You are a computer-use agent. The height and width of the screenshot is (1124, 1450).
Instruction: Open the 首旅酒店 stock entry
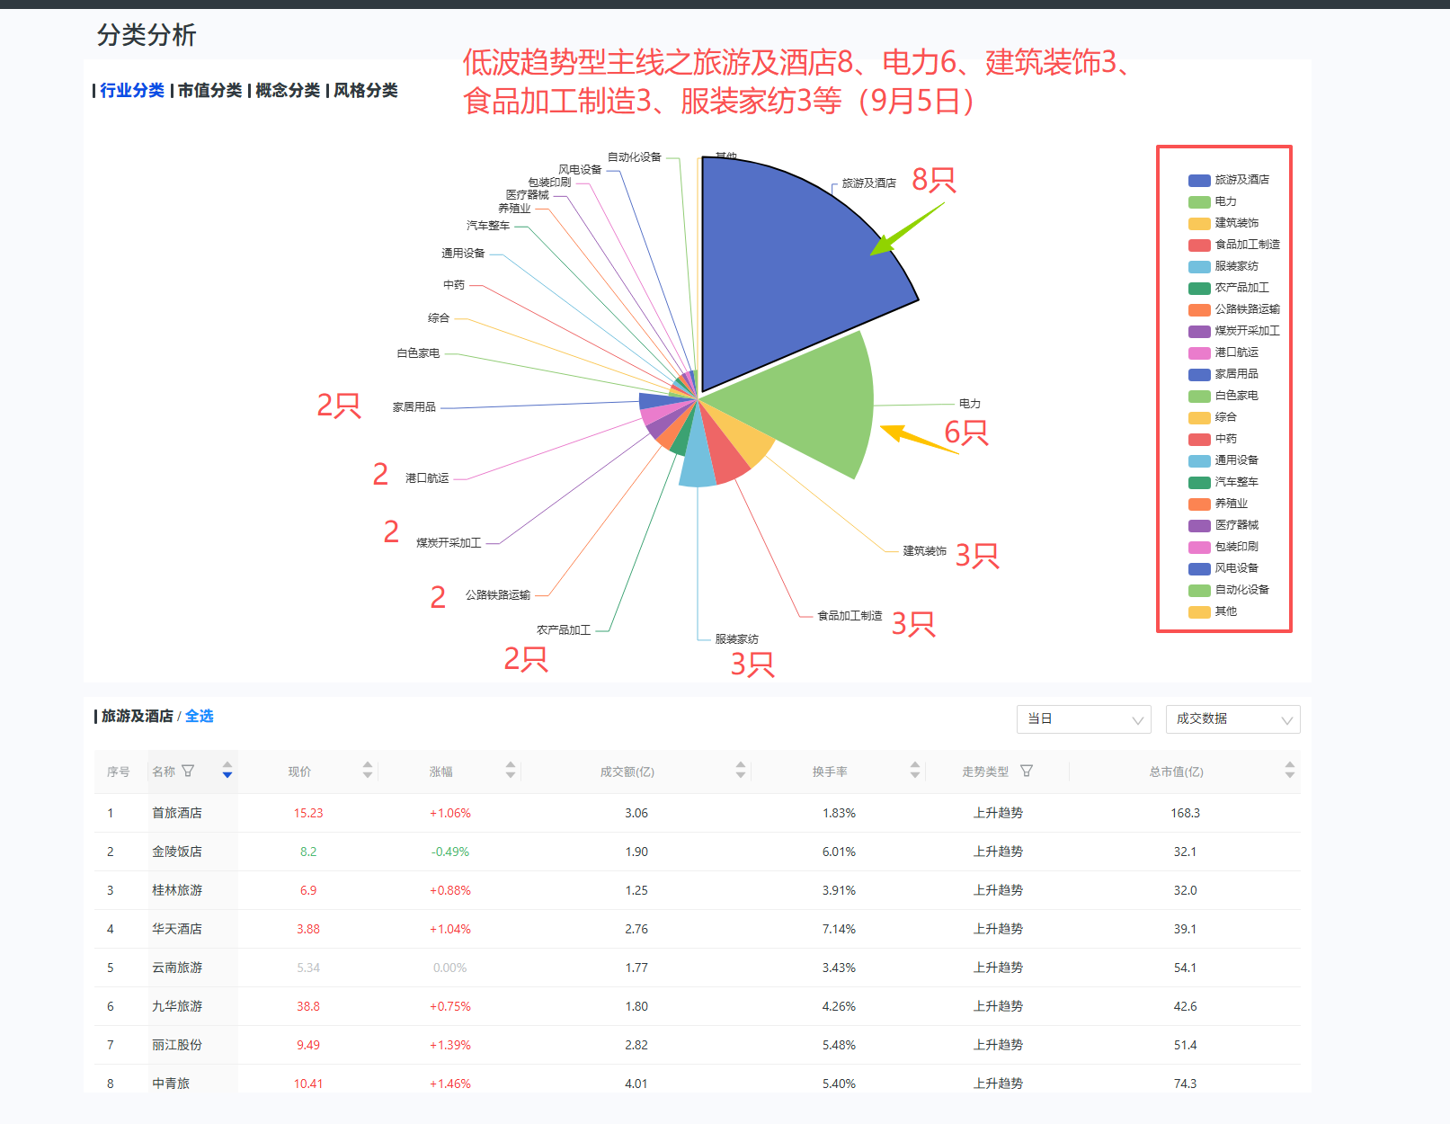pyautogui.click(x=176, y=812)
